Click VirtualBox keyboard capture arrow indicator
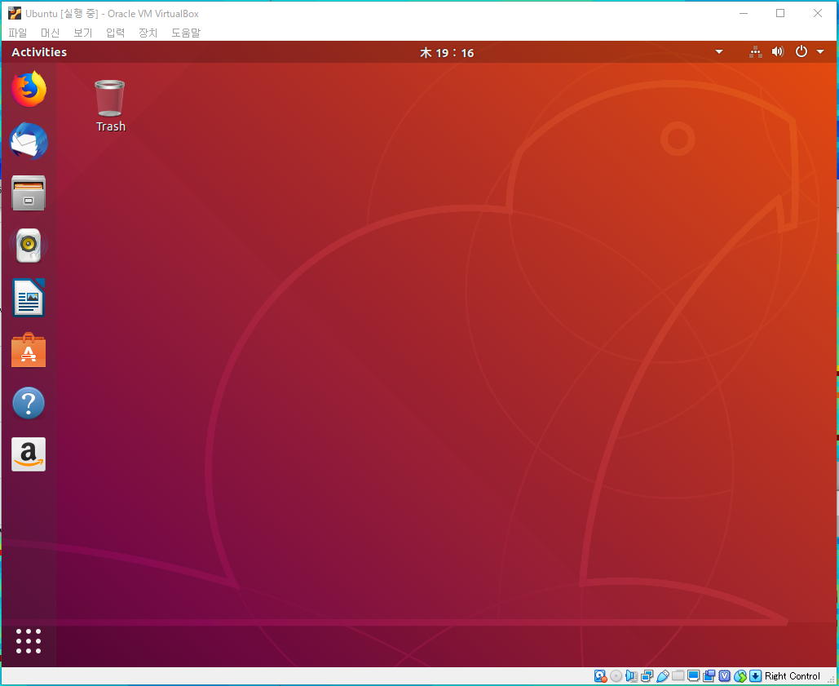 coord(756,676)
